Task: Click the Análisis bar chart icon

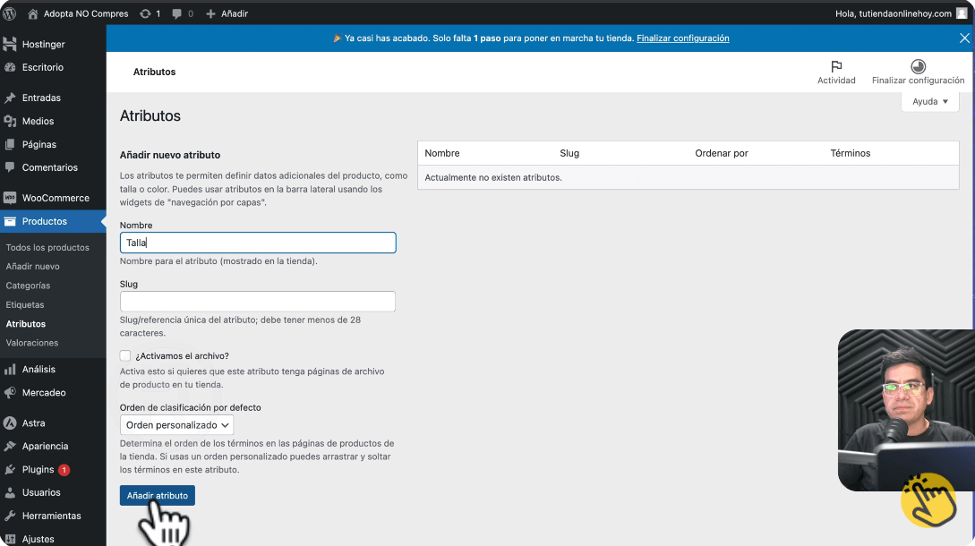Action: coord(10,370)
